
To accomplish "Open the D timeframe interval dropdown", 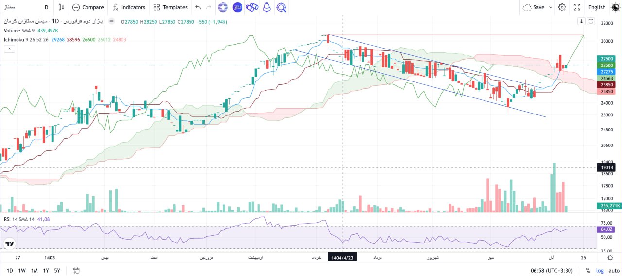I will click(x=46, y=7).
